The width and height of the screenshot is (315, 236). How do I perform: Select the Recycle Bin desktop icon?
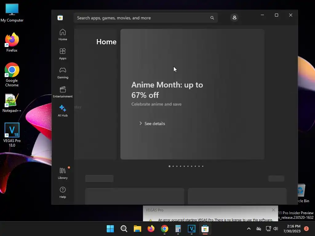tap(303, 194)
